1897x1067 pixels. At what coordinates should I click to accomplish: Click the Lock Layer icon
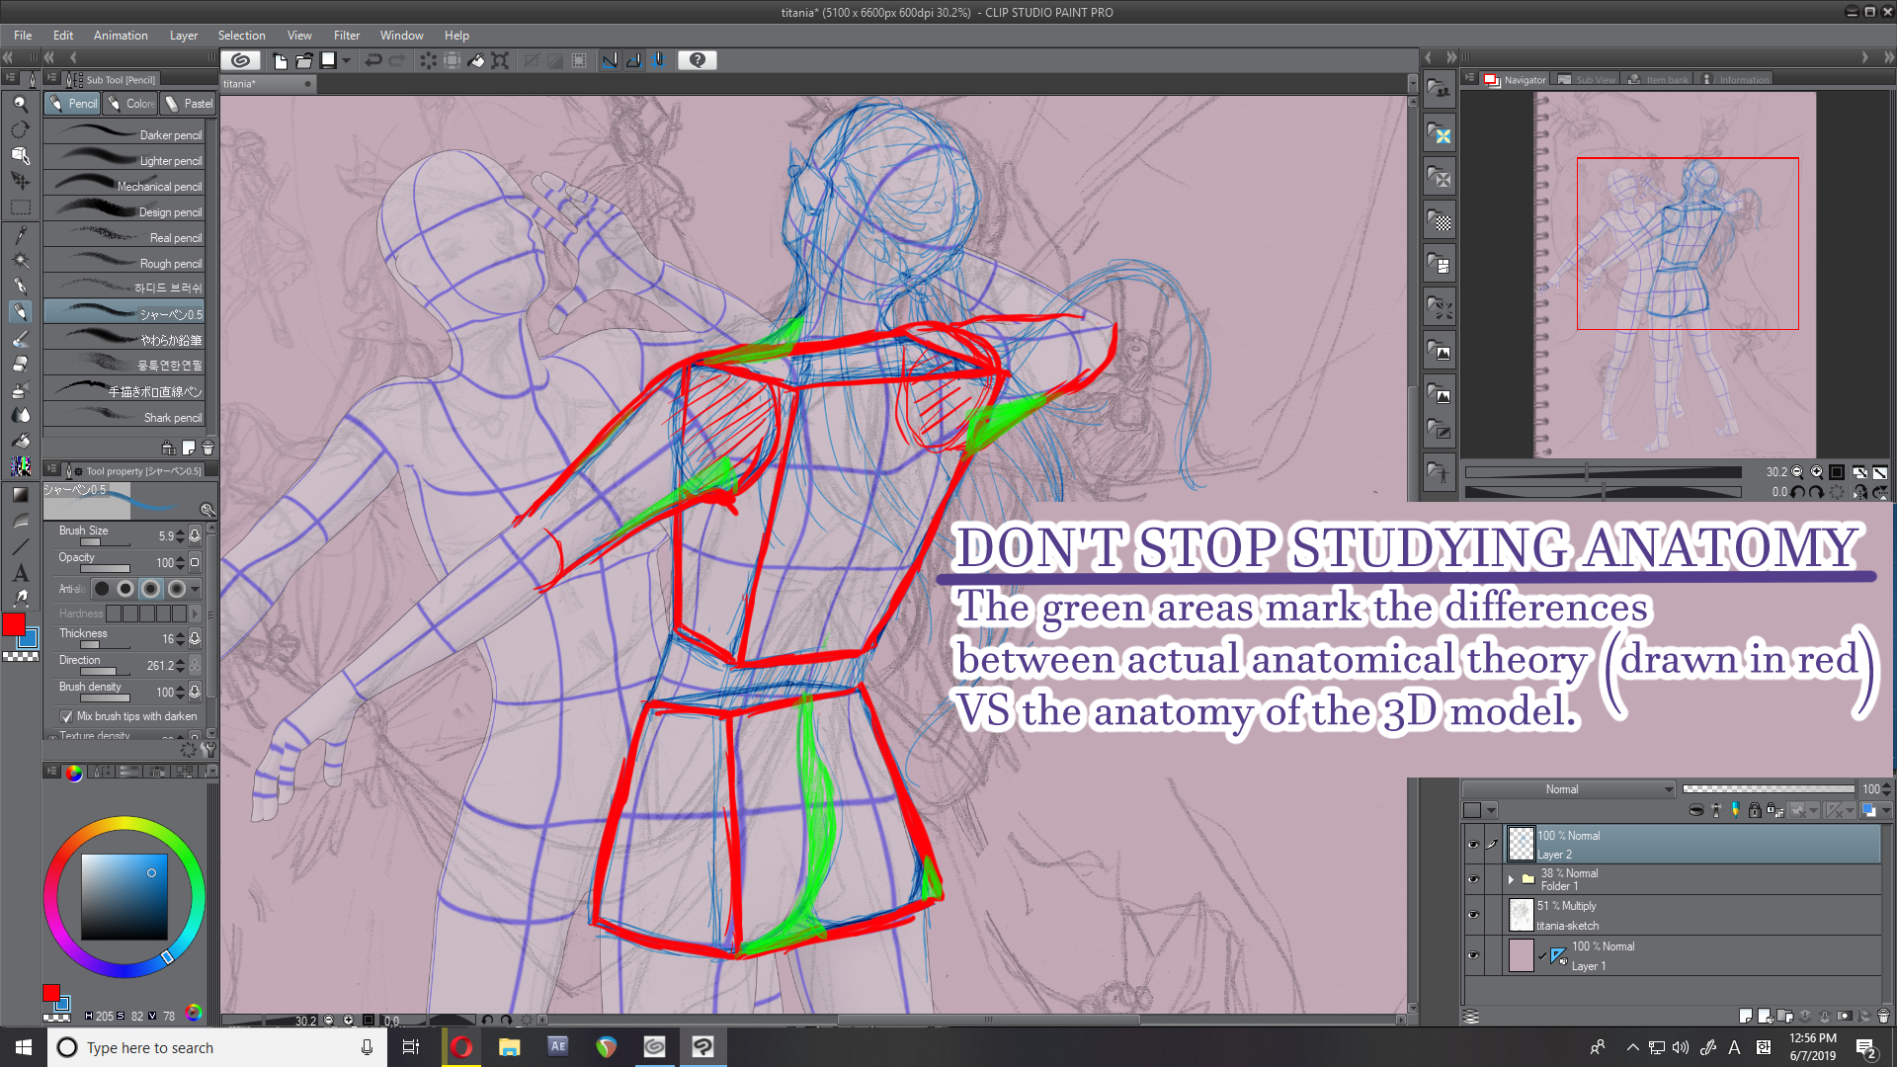(1755, 810)
